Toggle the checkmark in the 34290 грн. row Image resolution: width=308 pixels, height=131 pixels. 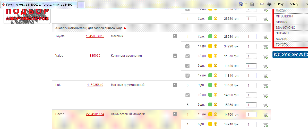pyautogui.click(x=187, y=46)
